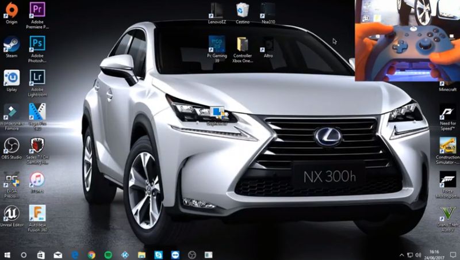Open the network status tray icon
Viewport: 460px width, 260px height.
coord(410,255)
